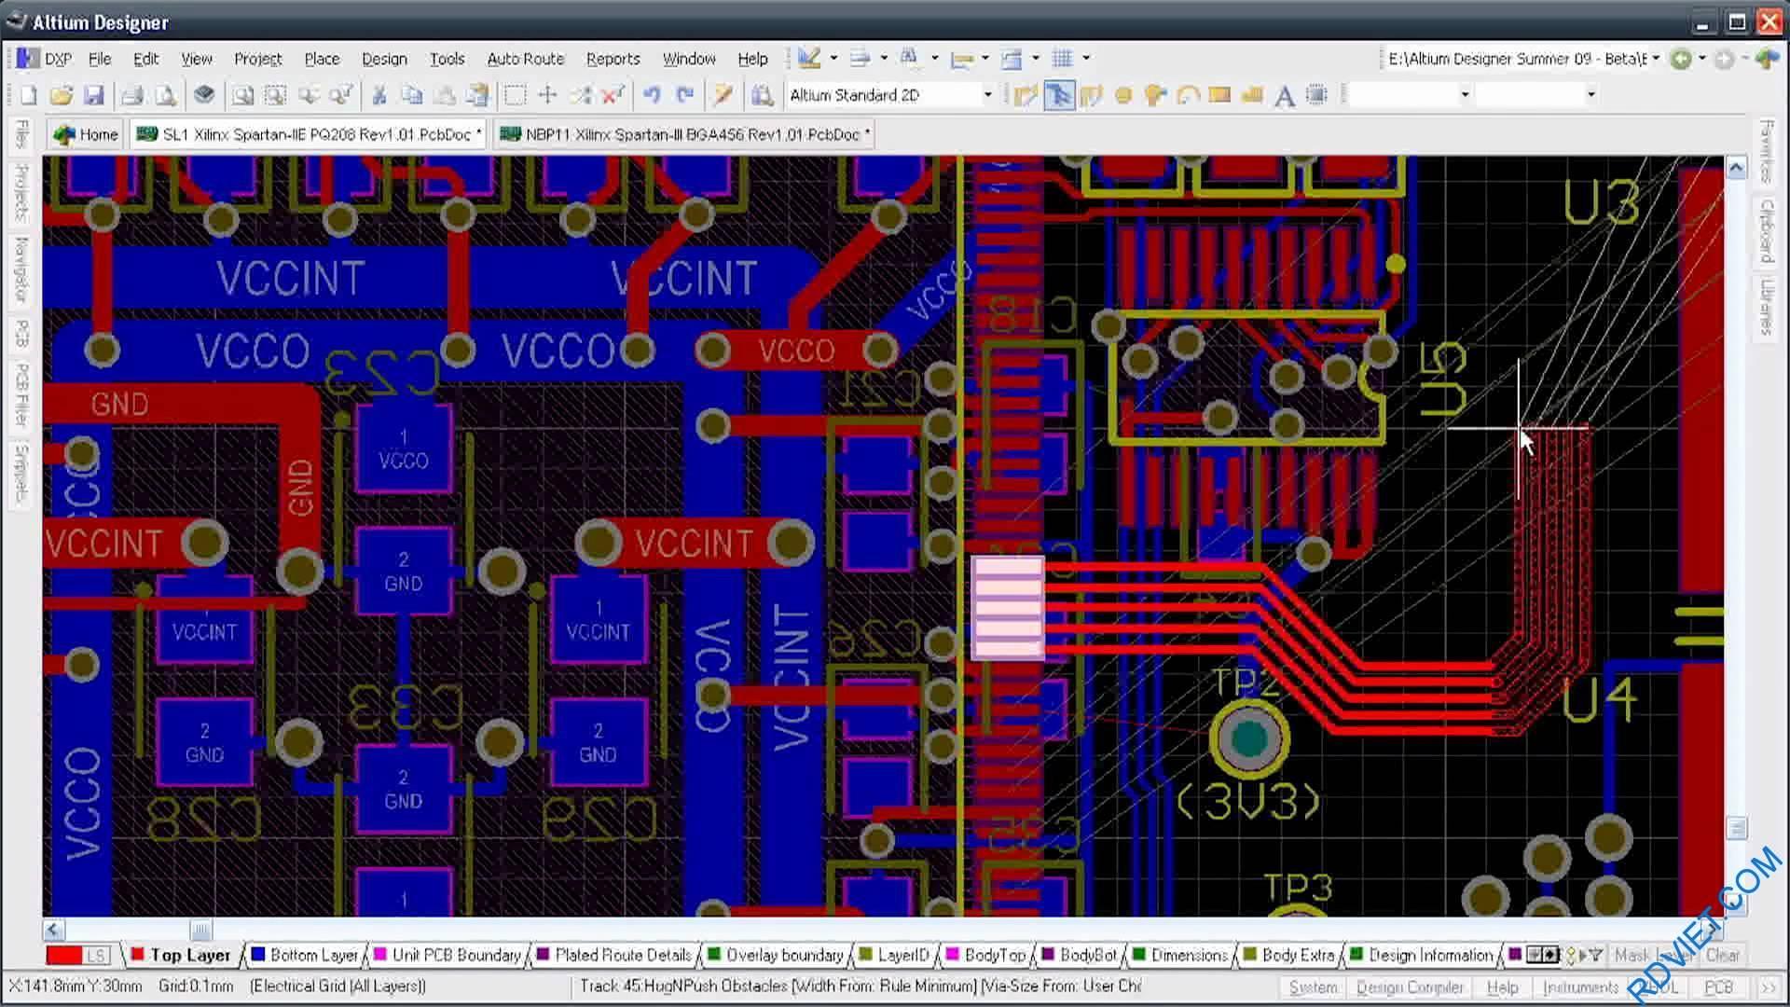
Task: Click the Undo icon on the toolbar
Action: coord(653,94)
